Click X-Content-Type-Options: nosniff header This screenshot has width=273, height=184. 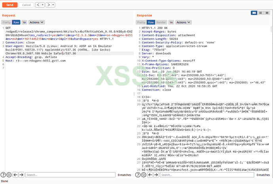[169, 61]
